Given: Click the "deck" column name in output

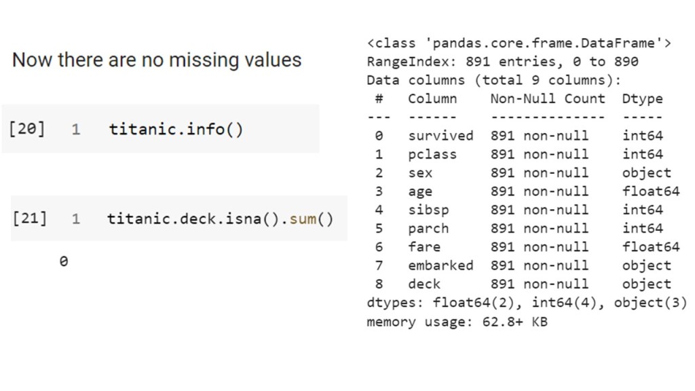Looking at the screenshot, I should 424,284.
